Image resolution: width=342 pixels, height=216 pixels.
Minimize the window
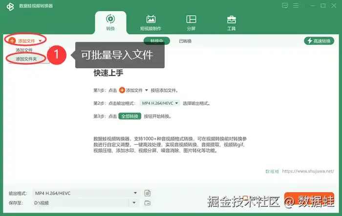[313, 6]
